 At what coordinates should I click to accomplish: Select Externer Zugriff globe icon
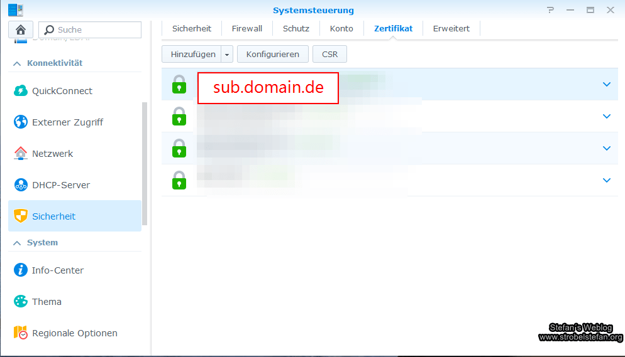pyautogui.click(x=20, y=122)
